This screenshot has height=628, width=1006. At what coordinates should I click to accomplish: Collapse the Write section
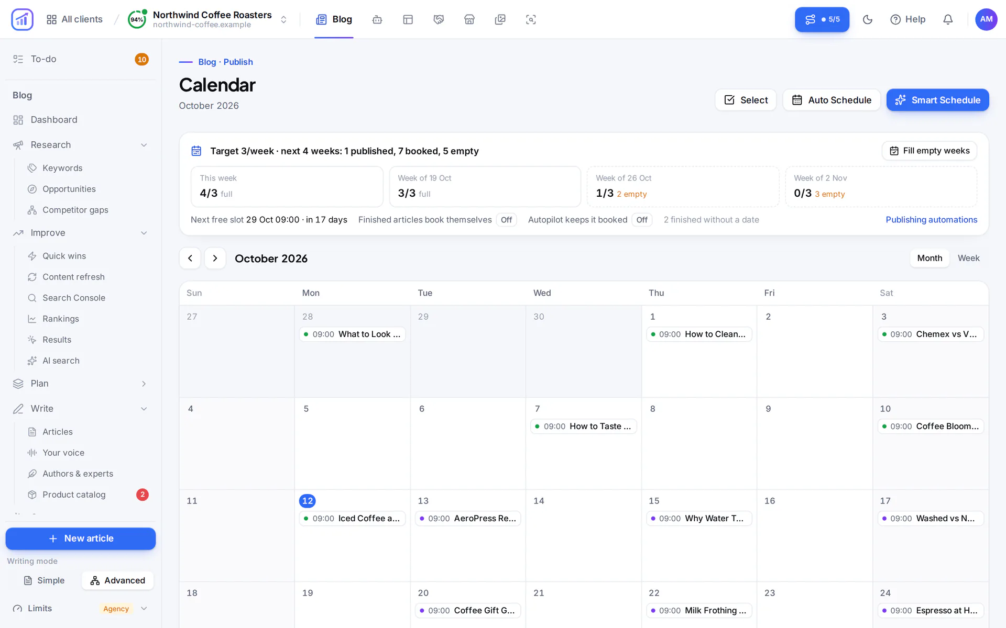(x=81, y=409)
